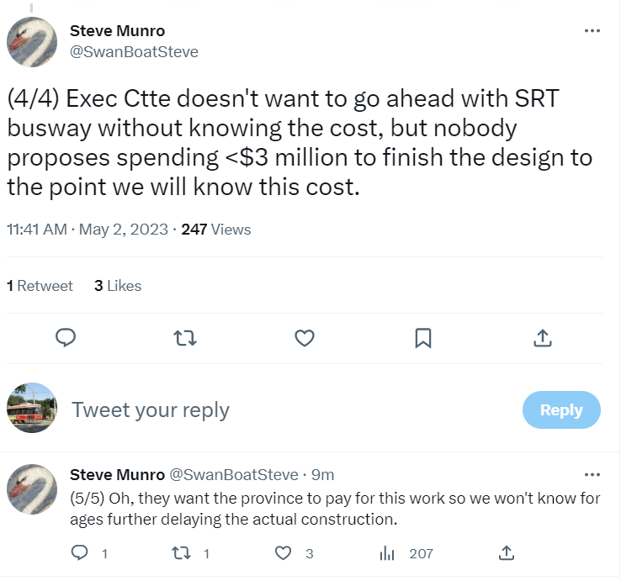Viewport: 637px width, 581px height.
Task: Open Steve Munro name on (5/5) reply
Action: [x=117, y=475]
